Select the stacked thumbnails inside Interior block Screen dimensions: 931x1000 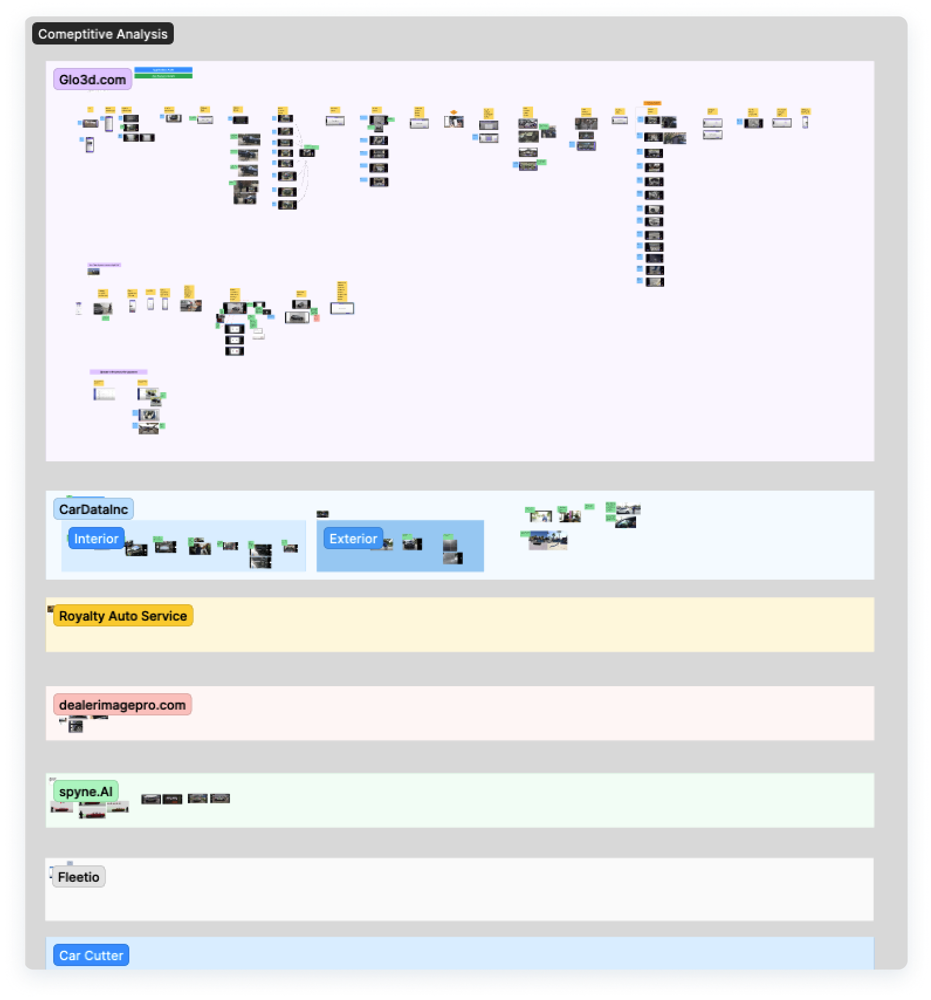[x=260, y=556]
